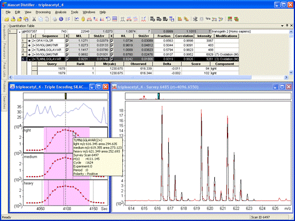Toggle M/L checkbox in table row 2

point(67,45)
